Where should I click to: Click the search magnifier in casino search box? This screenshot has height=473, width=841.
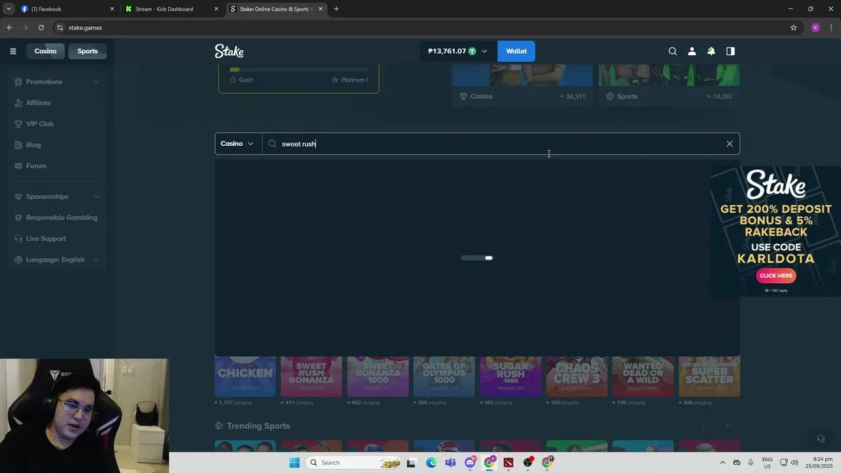pyautogui.click(x=272, y=144)
